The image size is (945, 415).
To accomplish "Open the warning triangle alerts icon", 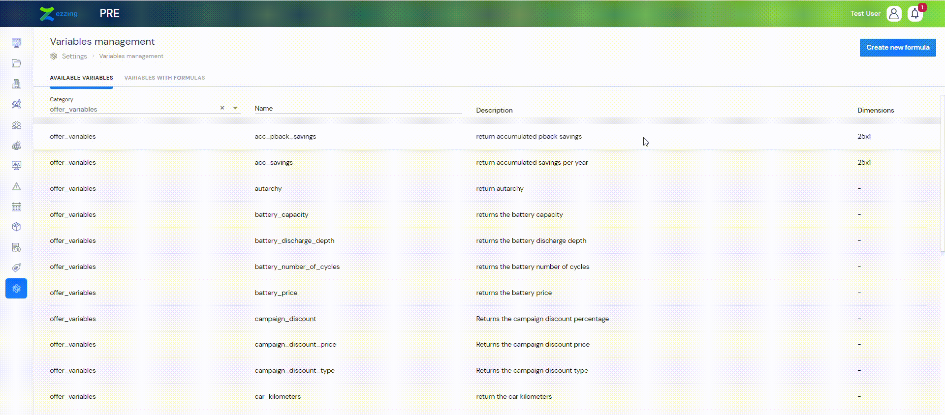I will coord(16,186).
